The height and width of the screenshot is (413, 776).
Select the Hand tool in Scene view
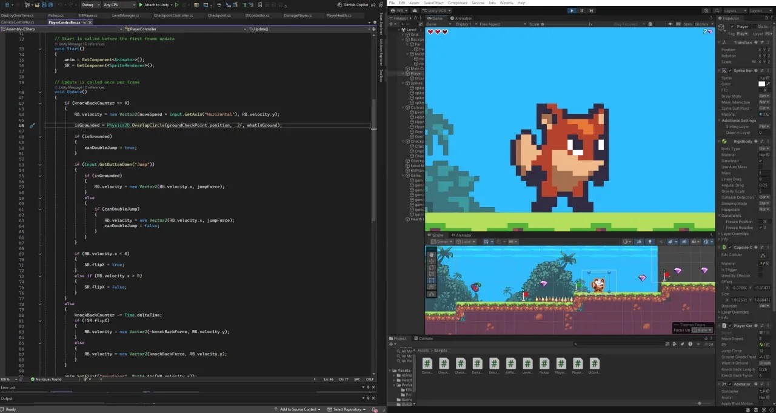(432, 255)
